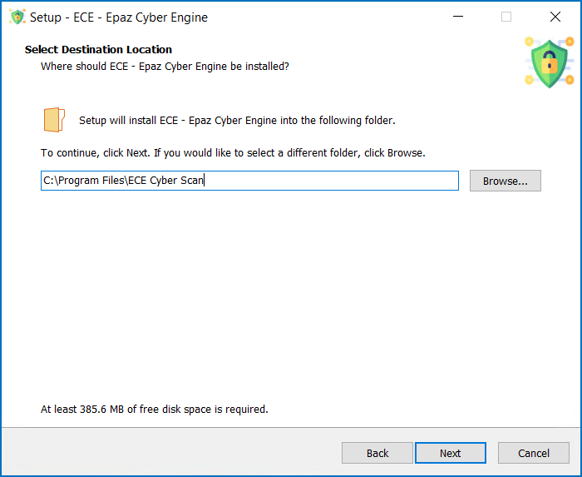The height and width of the screenshot is (477, 582).
Task: Click the 'Setup will install ECE' message
Action: [237, 121]
